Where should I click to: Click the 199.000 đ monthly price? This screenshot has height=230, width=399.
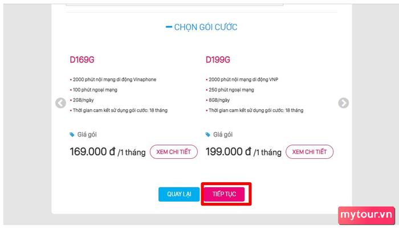tap(228, 152)
